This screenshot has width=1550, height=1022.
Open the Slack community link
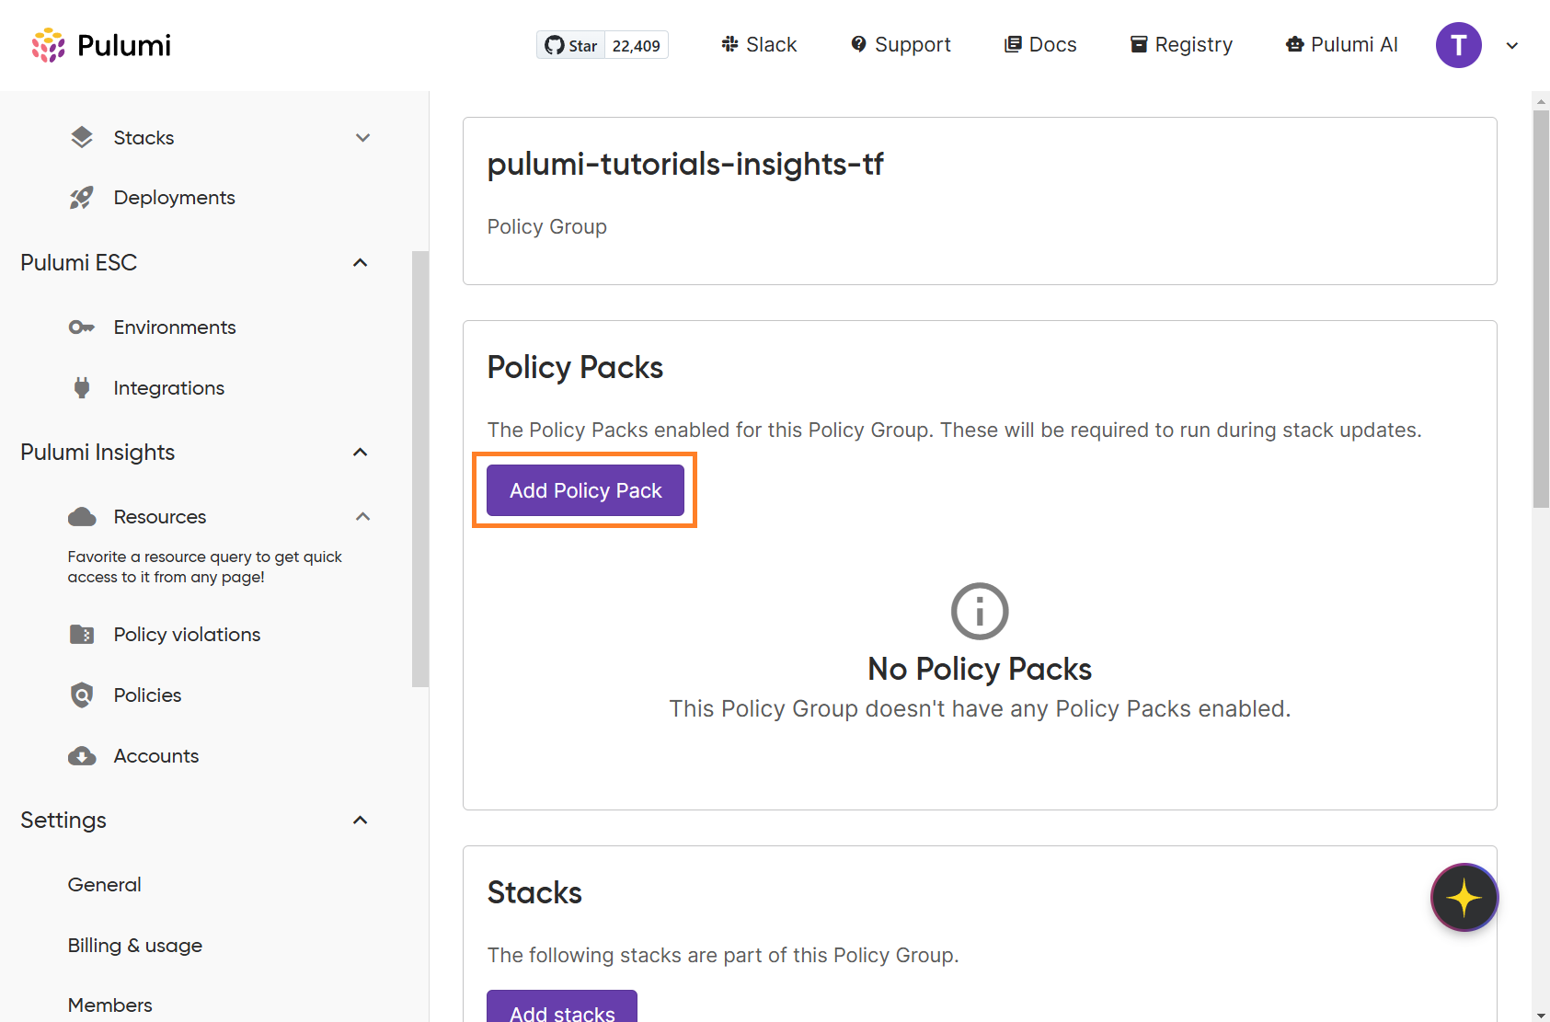pos(759,45)
